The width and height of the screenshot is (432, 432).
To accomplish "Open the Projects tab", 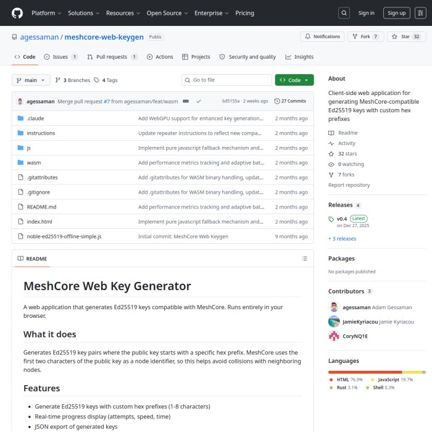I will (x=196, y=57).
